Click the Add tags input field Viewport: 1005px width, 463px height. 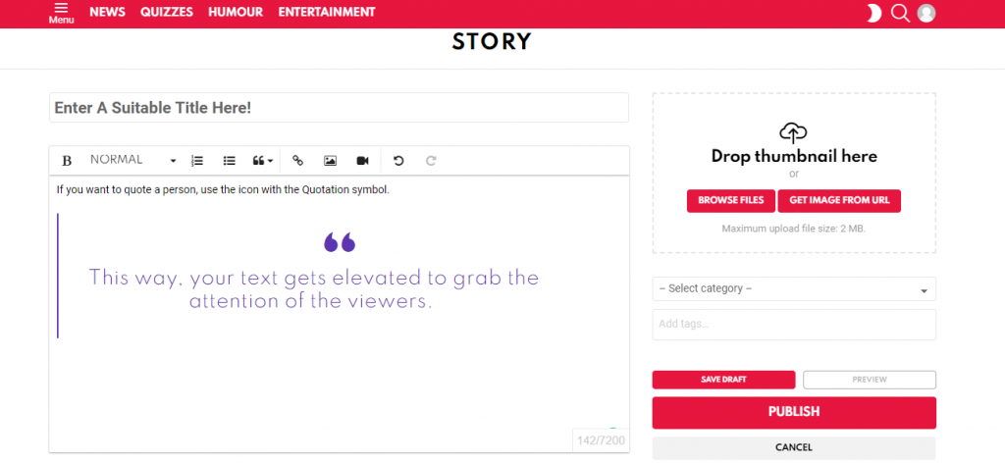(794, 325)
